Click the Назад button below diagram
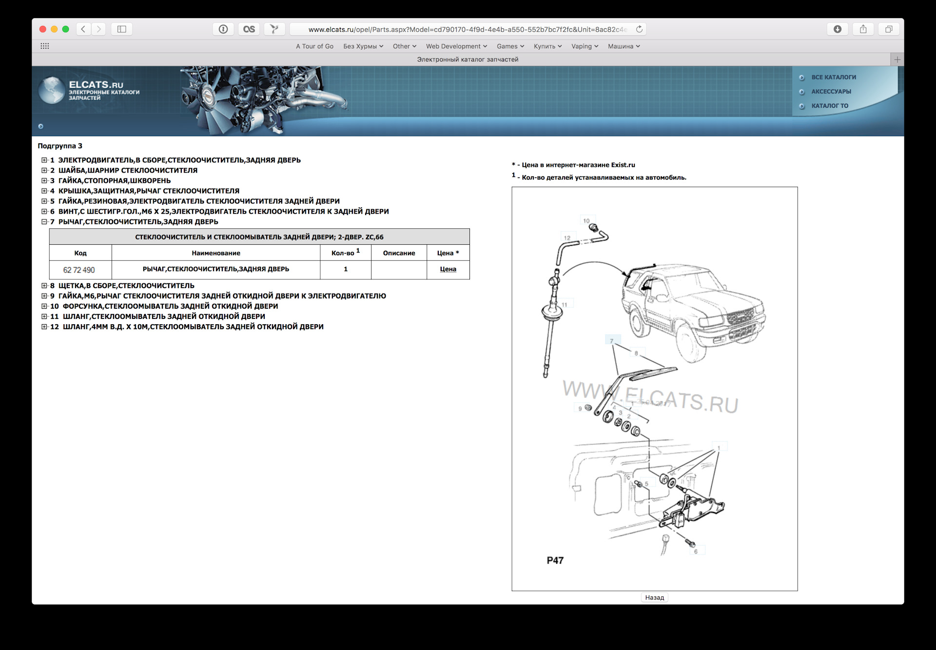936x650 pixels. coord(654,597)
